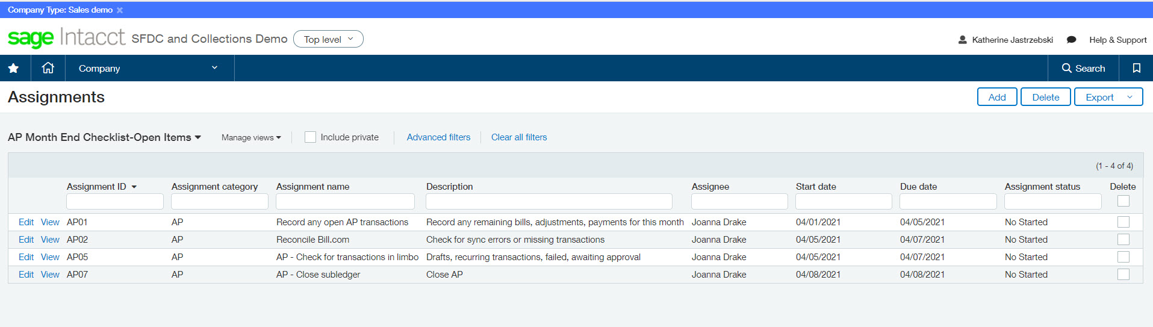Sort by Assignment ID column arrow
The image size is (1153, 327).
point(134,187)
